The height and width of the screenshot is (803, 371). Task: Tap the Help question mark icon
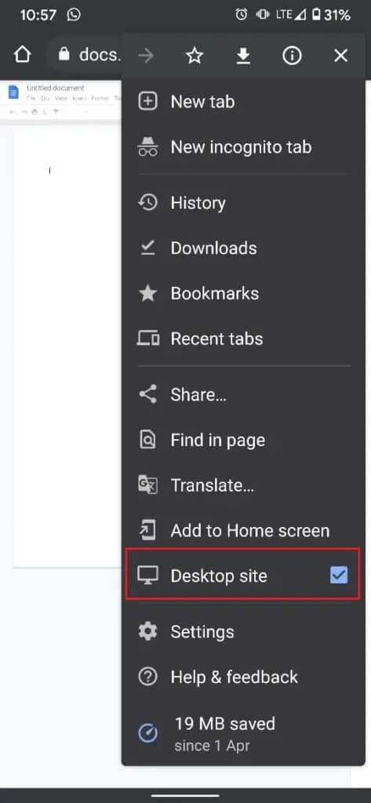click(x=147, y=677)
